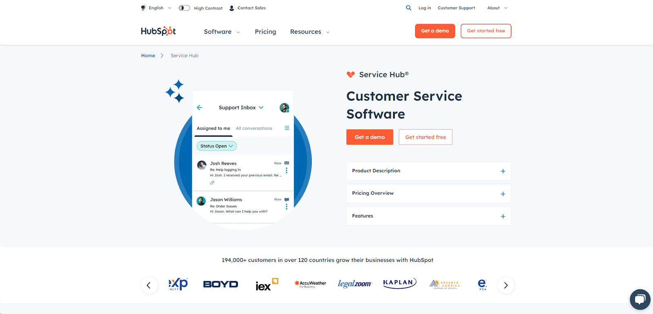Image resolution: width=653 pixels, height=314 pixels.
Task: Show next customer logos
Action: [x=506, y=285]
